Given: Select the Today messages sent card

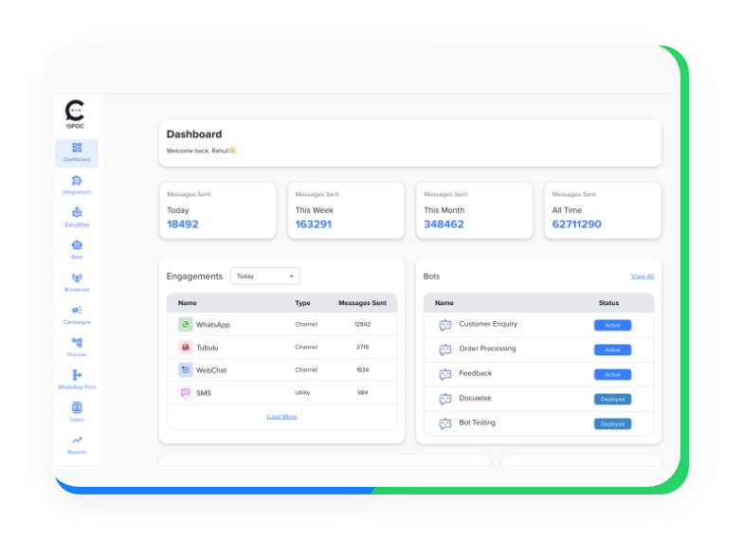Looking at the screenshot, I should tap(218, 210).
